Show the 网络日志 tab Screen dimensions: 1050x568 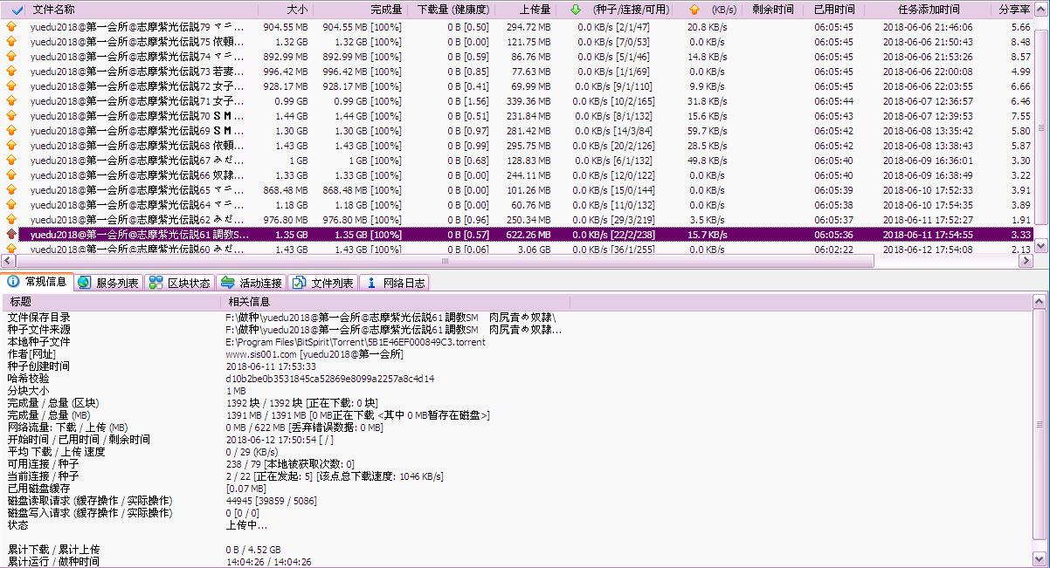pos(396,283)
